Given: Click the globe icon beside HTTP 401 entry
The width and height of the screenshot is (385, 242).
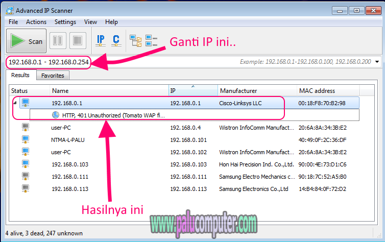Looking at the screenshot, I should coord(56,115).
